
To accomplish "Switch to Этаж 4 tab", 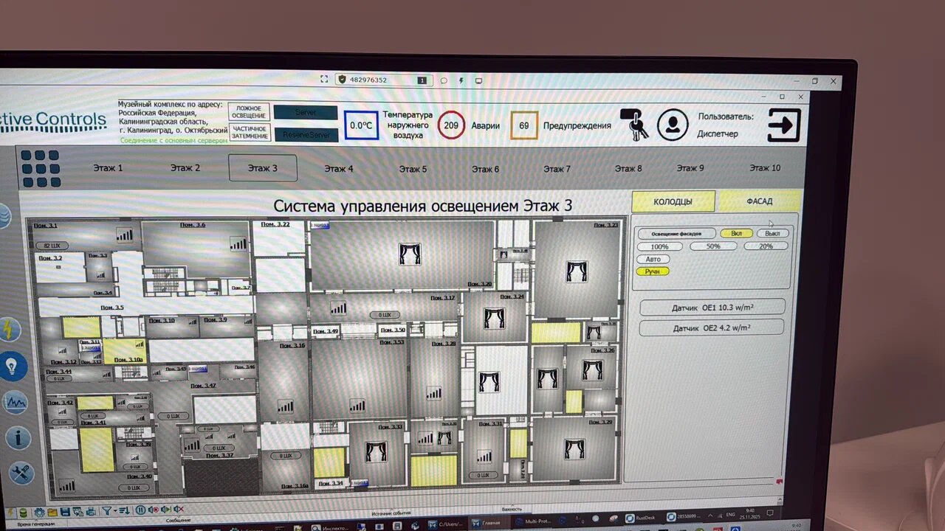I will click(x=339, y=169).
